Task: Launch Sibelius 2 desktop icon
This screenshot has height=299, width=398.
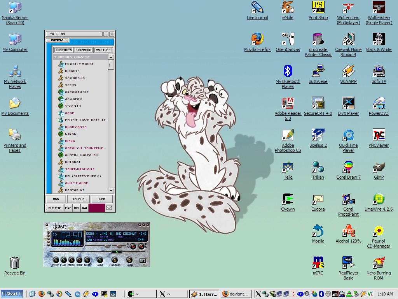Action: click(318, 139)
